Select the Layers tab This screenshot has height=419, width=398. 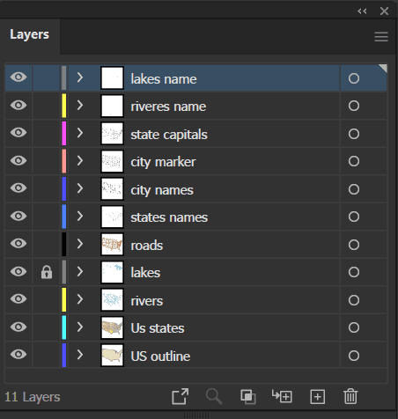tap(29, 34)
